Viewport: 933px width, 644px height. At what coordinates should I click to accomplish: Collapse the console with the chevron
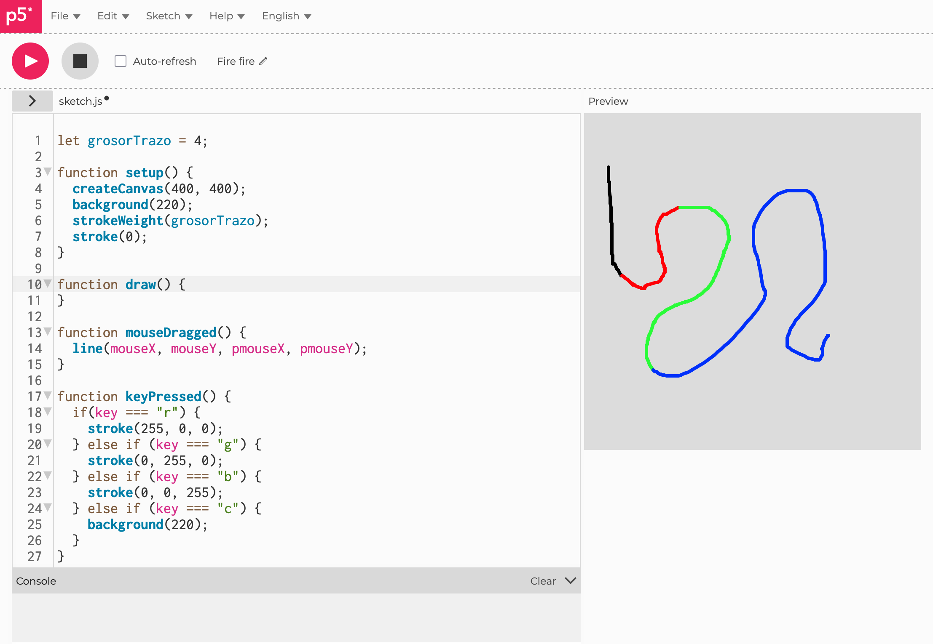point(571,581)
